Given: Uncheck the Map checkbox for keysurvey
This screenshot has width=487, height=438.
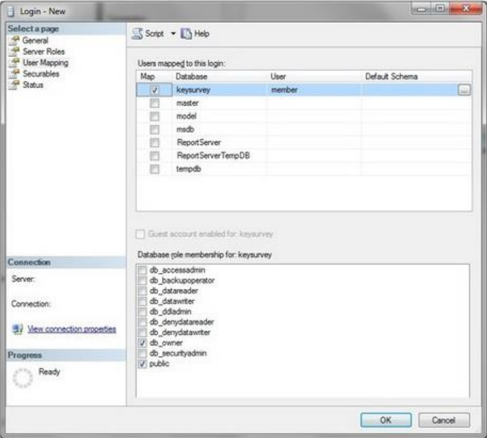Looking at the screenshot, I should coord(155,90).
